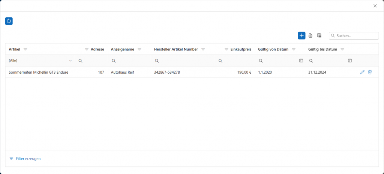Expand the (Alle) dropdown under Artikel
Image resolution: width=384 pixels, height=174 pixels.
pyautogui.click(x=70, y=61)
